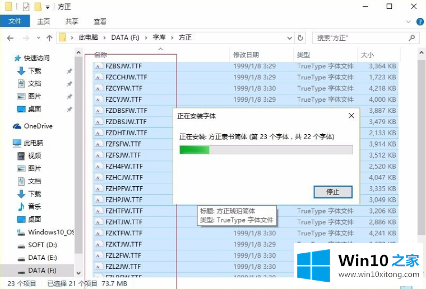Click the font icon of FZFSJW.TTF
426x289 pixels.
tap(99, 155)
